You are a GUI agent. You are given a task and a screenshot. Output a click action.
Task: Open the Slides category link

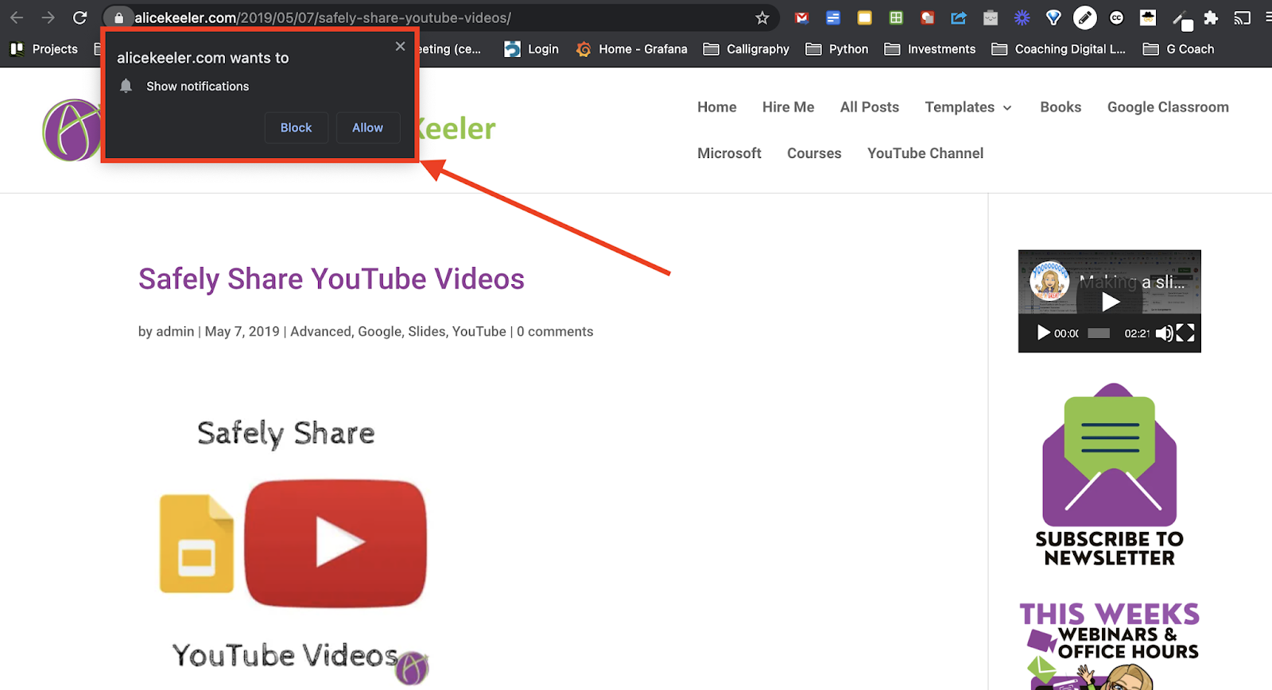(x=426, y=332)
